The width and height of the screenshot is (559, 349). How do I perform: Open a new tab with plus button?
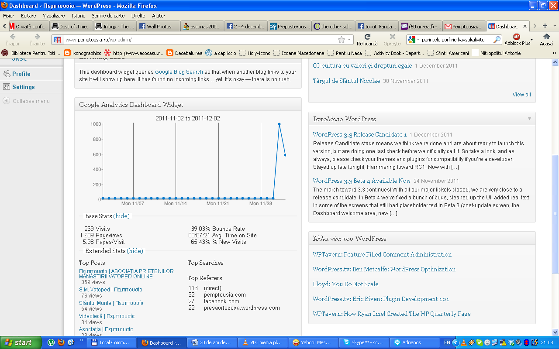tap(545, 26)
